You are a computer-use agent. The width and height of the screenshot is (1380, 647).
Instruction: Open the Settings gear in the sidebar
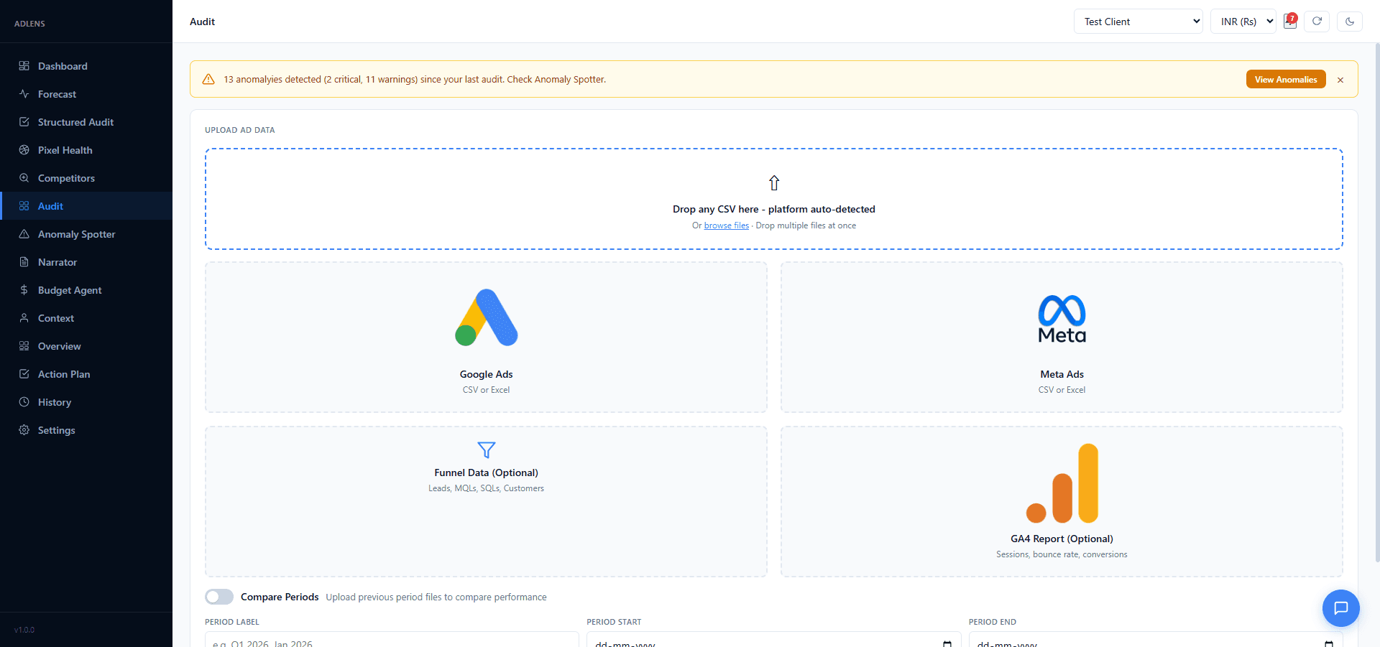(24, 430)
